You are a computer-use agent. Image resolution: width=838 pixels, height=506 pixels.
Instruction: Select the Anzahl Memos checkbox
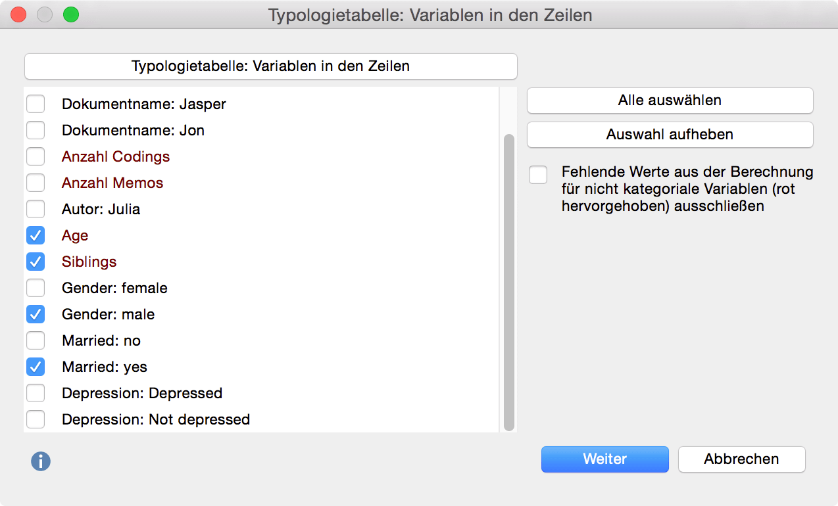point(36,183)
